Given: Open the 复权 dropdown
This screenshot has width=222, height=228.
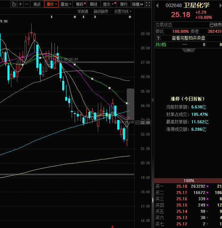Looking at the screenshot, I should [x=51, y=4].
